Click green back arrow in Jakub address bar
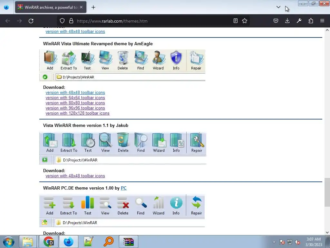Viewport: 330px width, 248px height. pyautogui.click(x=45, y=160)
